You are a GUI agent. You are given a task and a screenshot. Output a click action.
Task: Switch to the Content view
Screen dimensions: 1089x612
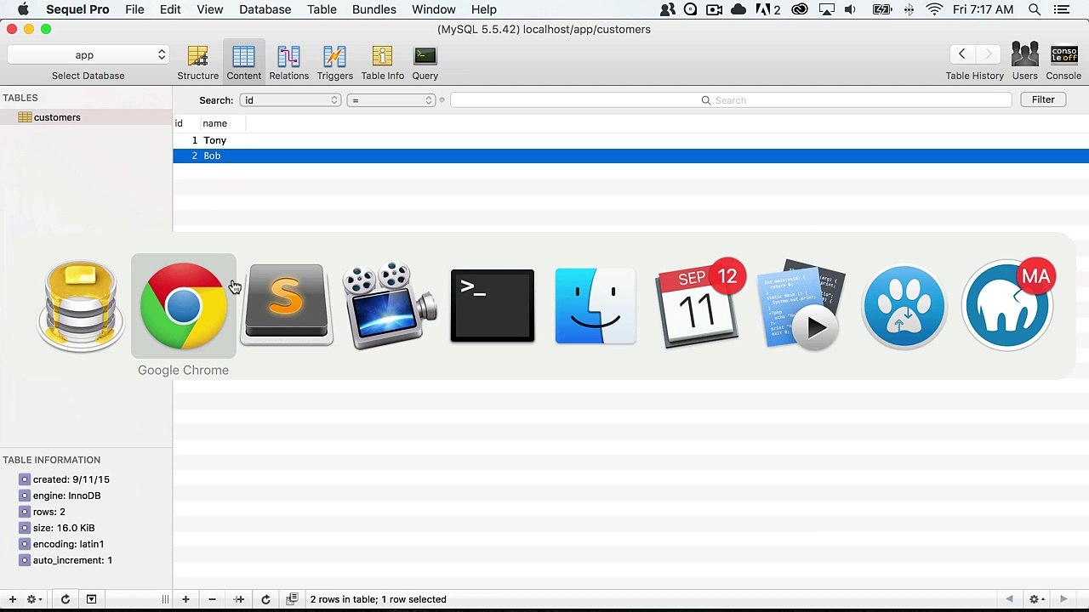[243, 62]
